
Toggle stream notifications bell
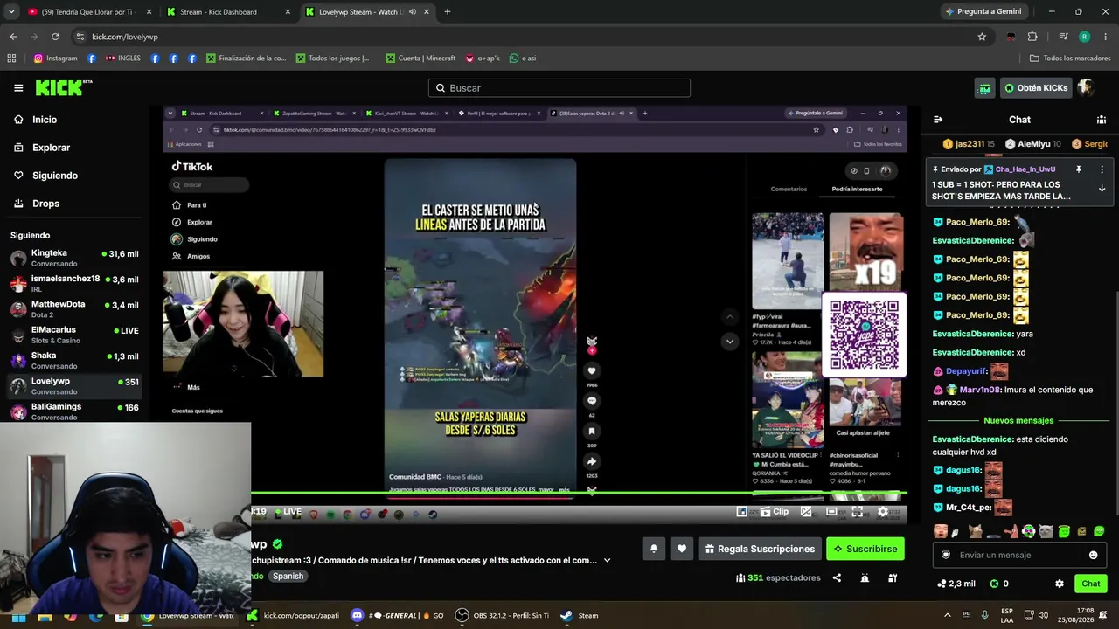(x=653, y=549)
